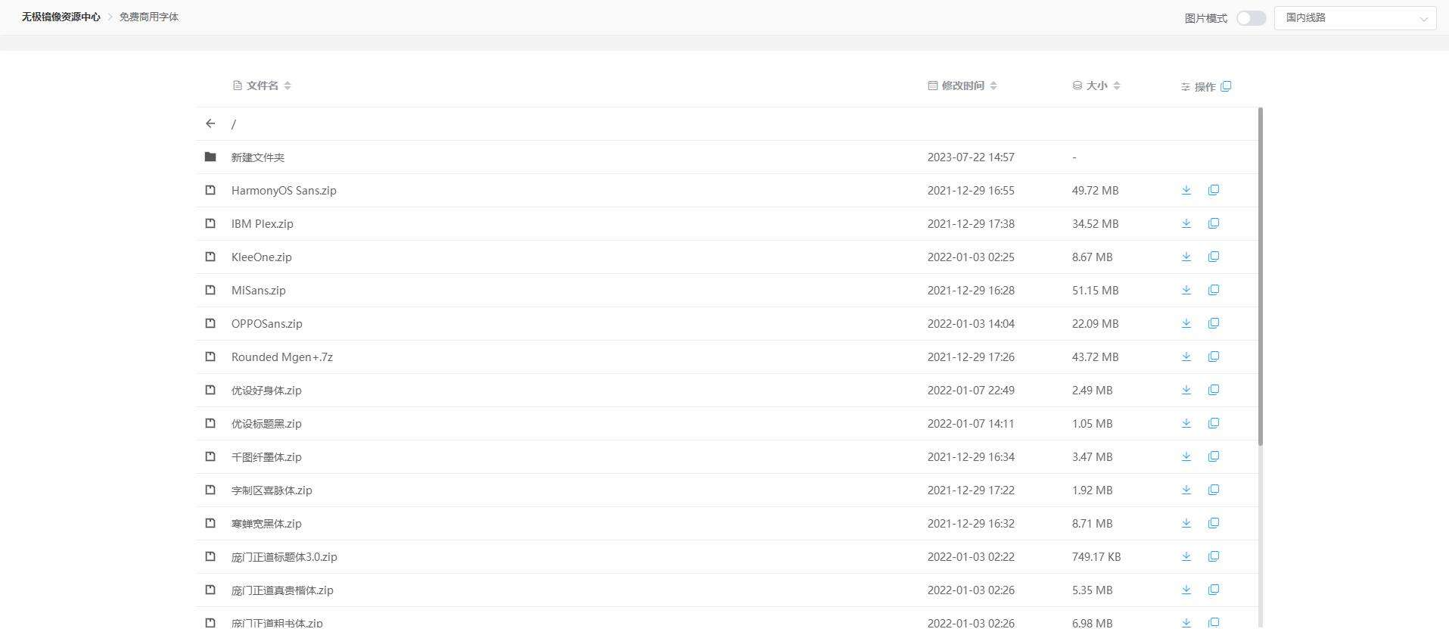Image resolution: width=1449 pixels, height=629 pixels.
Task: Select size 749.17 KB cell
Action: (x=1096, y=557)
